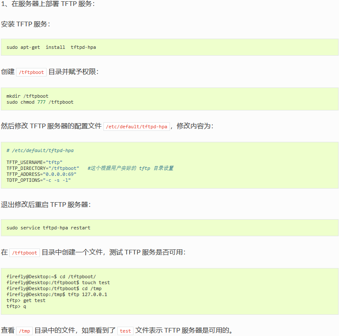
Task: Click inline code '/tftpboot' after '在'
Action: coord(25,253)
